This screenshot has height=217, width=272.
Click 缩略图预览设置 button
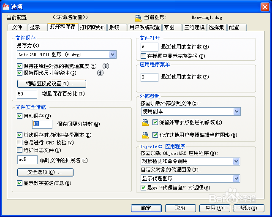[x=52, y=84]
